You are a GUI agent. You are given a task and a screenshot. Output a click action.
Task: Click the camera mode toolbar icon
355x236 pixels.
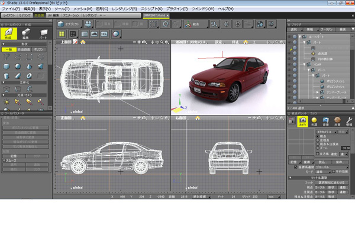89,24
